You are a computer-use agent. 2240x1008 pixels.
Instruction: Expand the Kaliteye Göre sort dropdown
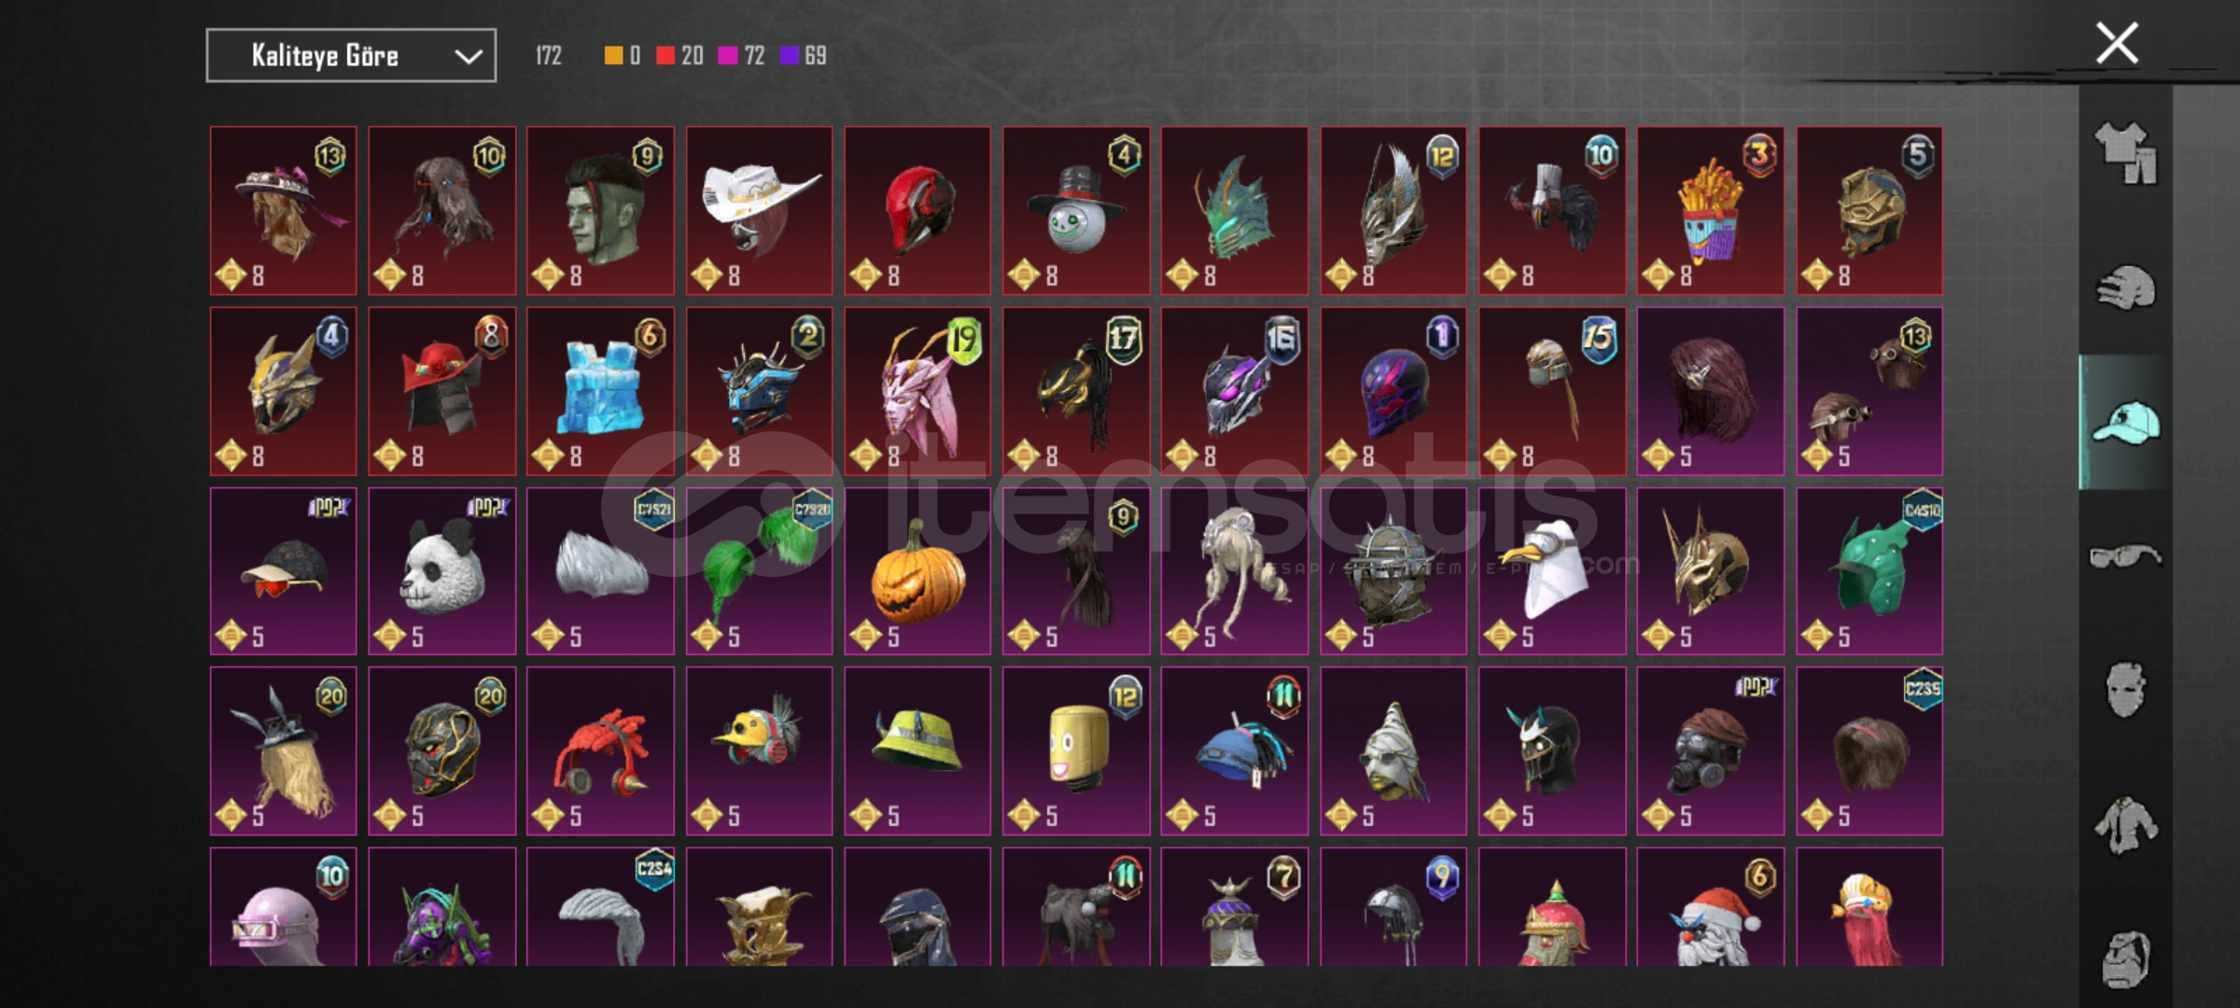pyautogui.click(x=351, y=56)
